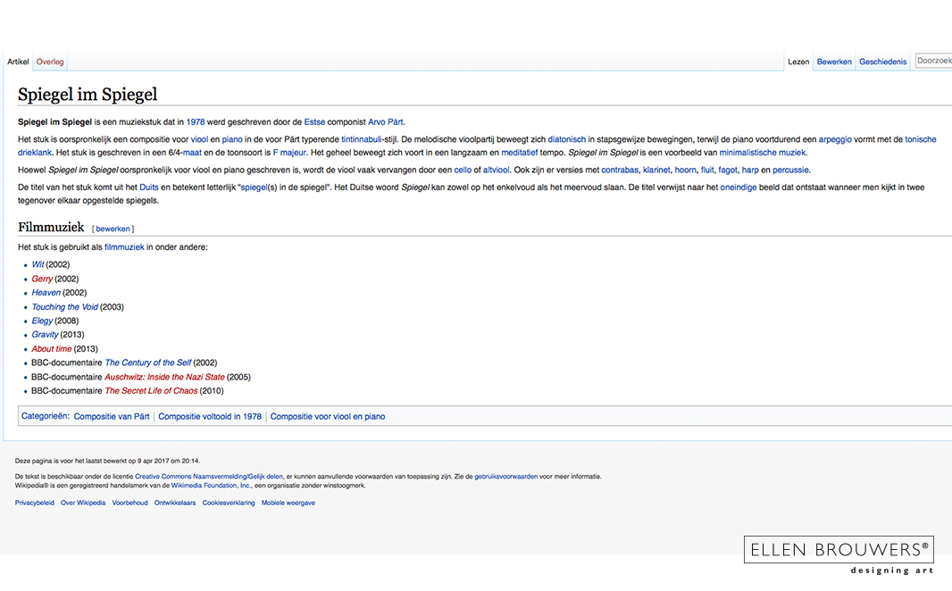
Task: Click the Doorzoek search field
Action: [933, 61]
